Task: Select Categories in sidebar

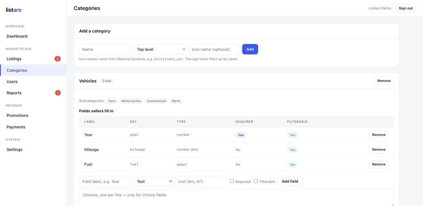Action: tap(33, 70)
